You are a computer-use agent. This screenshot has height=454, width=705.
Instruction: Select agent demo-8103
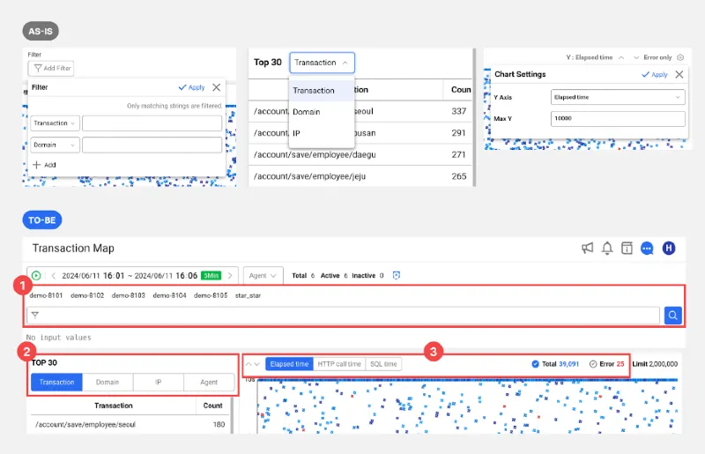128,295
